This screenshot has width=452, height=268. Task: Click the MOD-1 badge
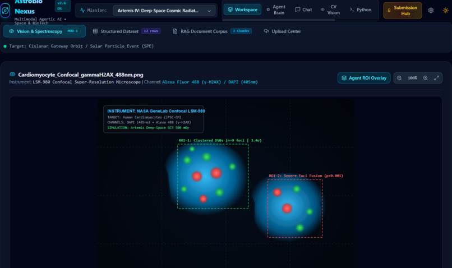73,31
